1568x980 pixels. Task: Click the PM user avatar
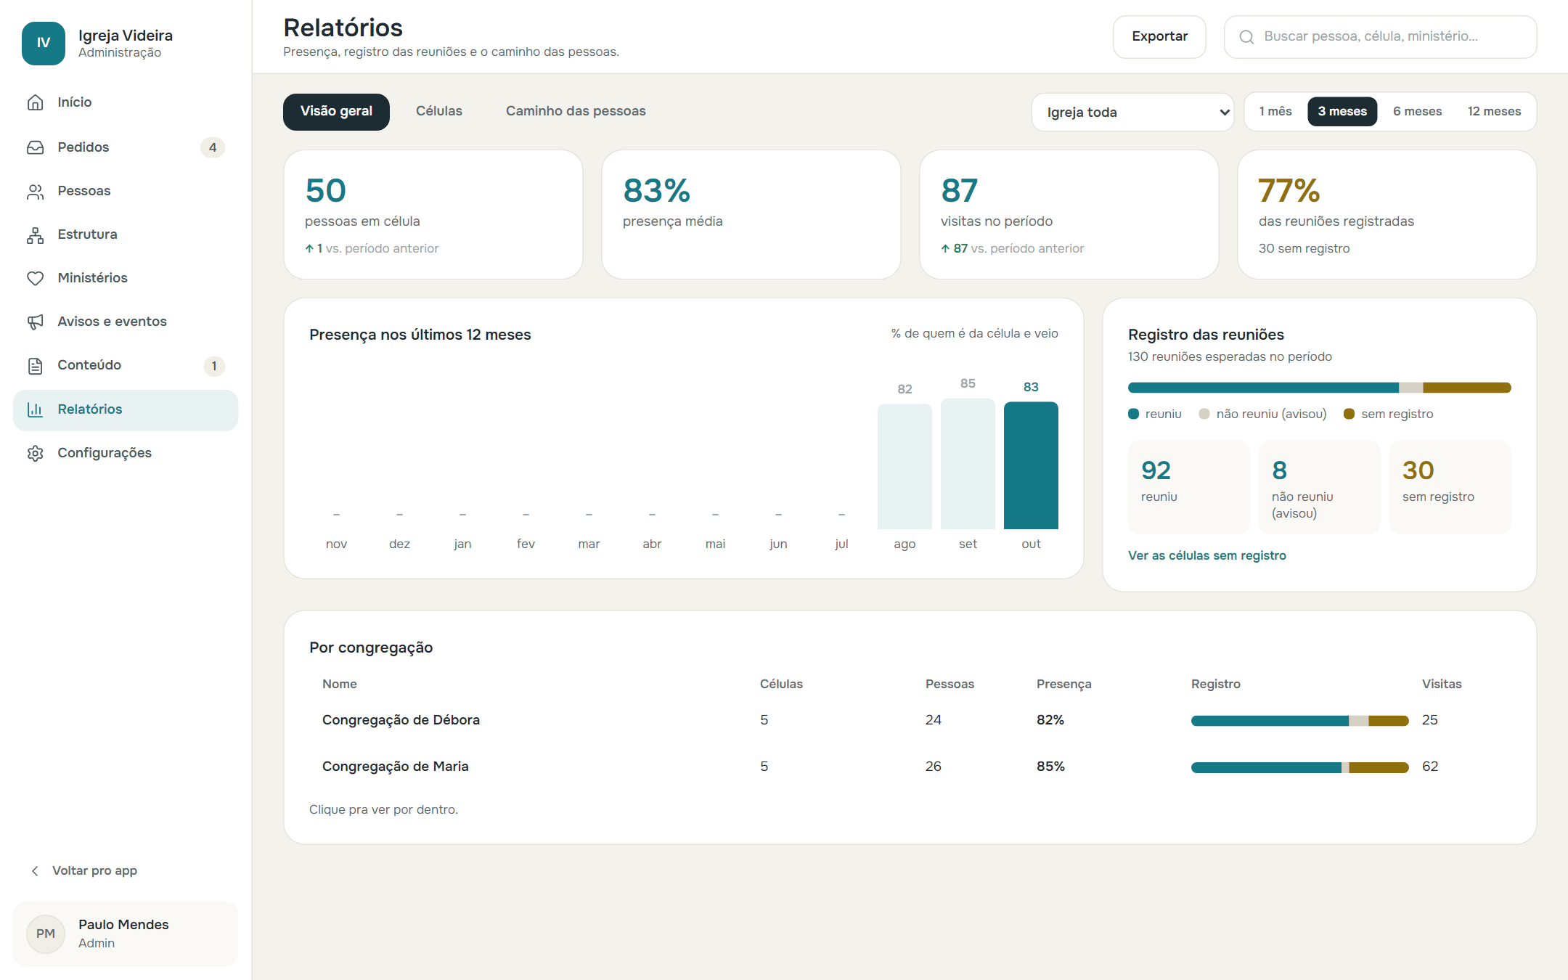[46, 934]
